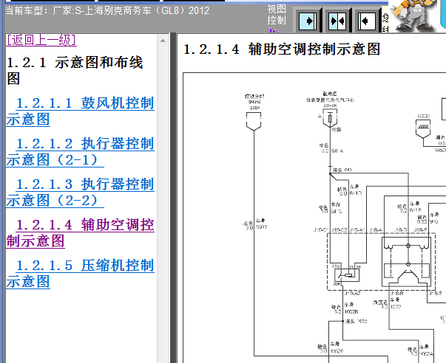Click the divider between the two panels
Viewport: 446px width, 363px height.
[172, 198]
